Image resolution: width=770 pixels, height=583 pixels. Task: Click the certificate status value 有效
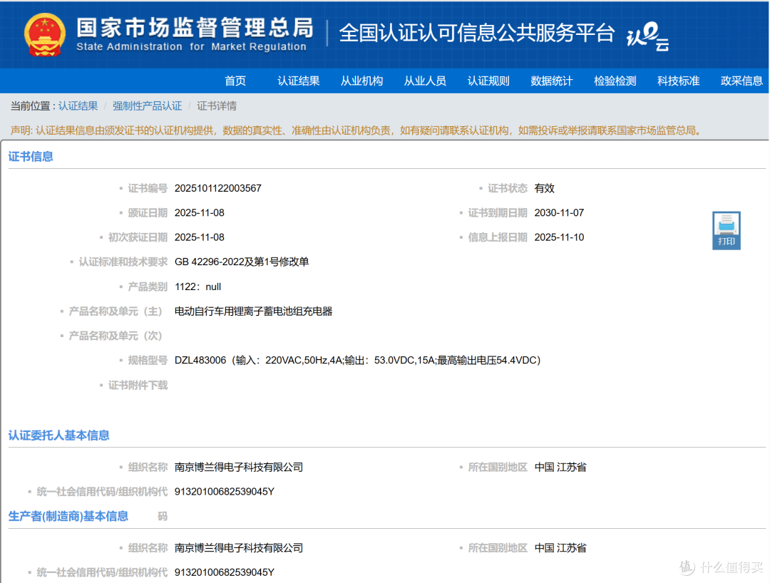point(545,188)
